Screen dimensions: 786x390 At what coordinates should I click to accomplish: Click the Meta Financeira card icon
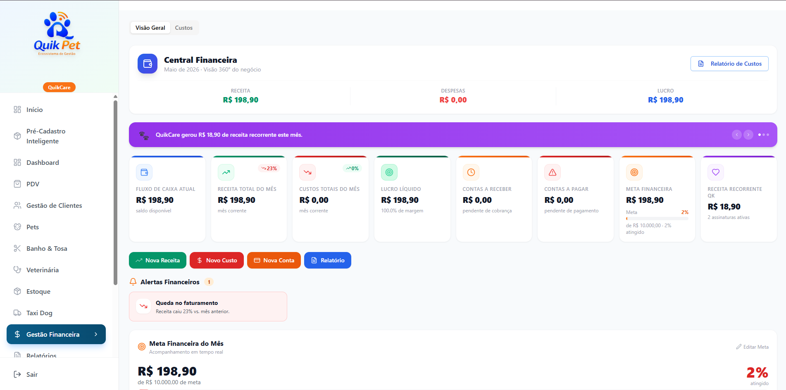[x=634, y=172]
